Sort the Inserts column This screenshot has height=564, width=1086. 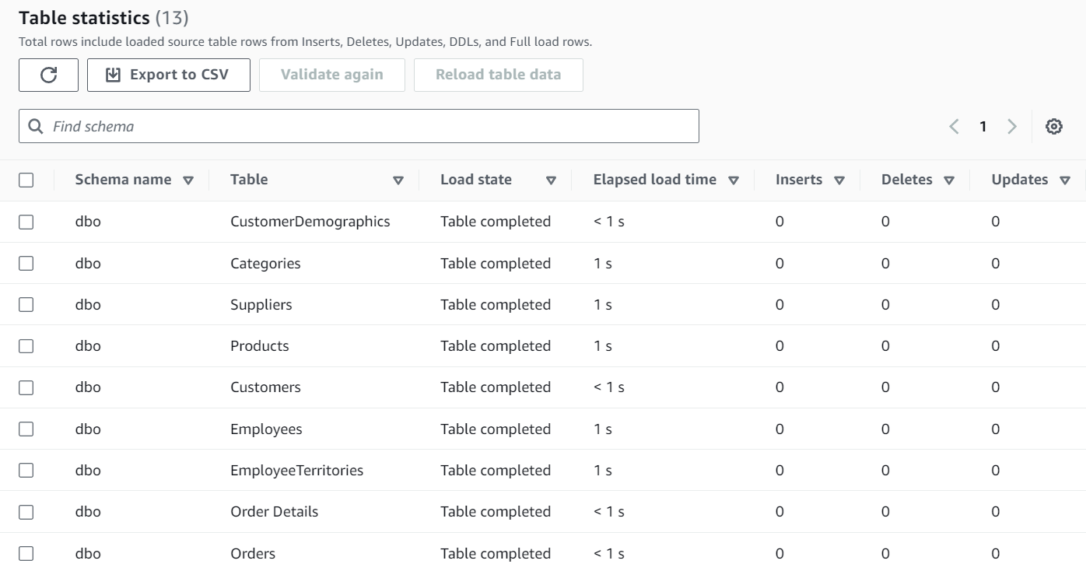pyautogui.click(x=839, y=180)
